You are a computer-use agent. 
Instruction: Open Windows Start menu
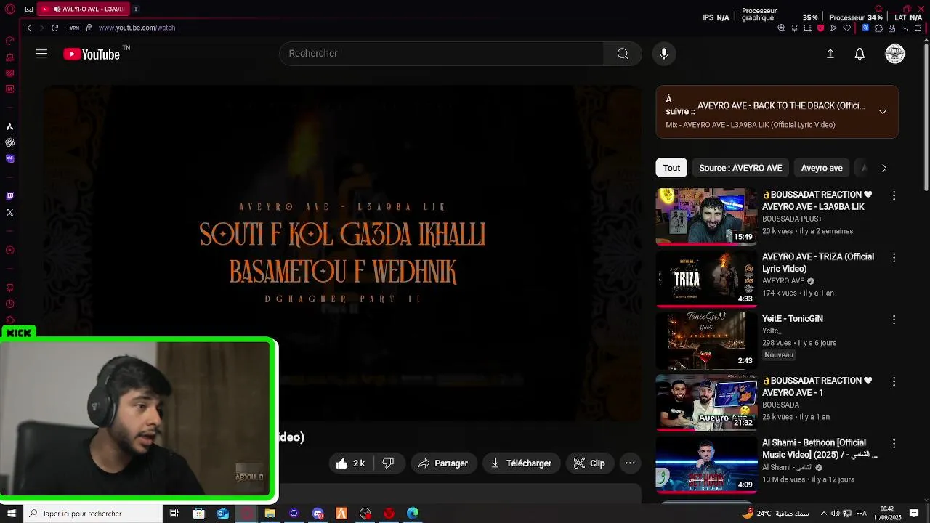11,514
